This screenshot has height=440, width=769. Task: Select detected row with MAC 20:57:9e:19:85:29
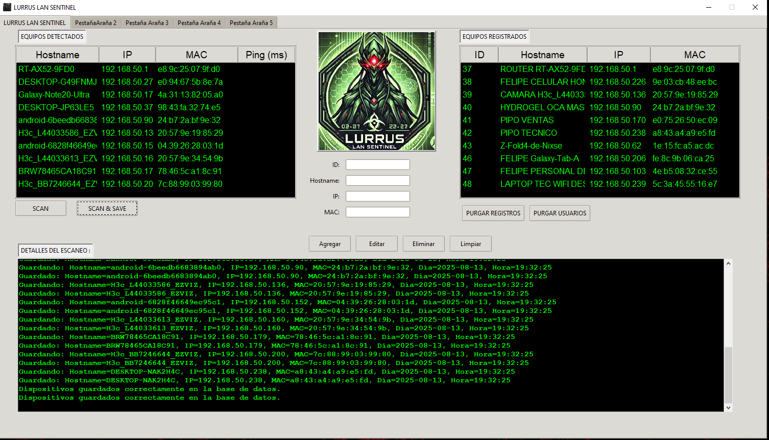click(156, 133)
